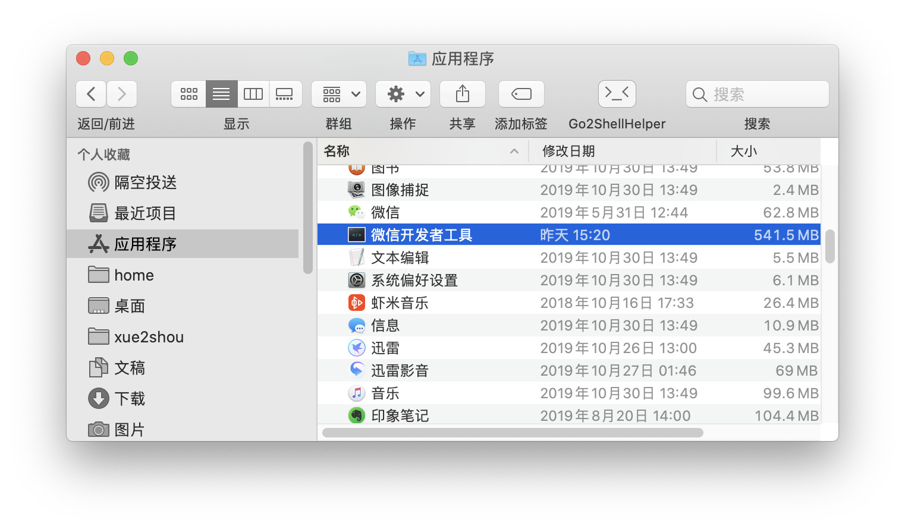Viewport: 905px width, 529px height.
Task: Open the group-by dropdown
Action: point(339,94)
